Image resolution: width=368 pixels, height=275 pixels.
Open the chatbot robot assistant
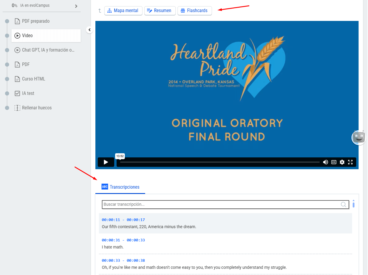(x=359, y=138)
